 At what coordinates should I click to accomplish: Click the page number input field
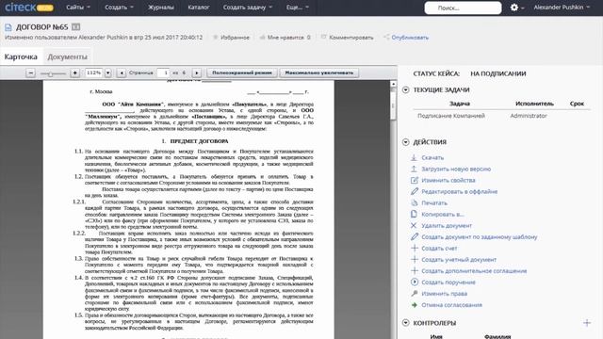pos(164,73)
